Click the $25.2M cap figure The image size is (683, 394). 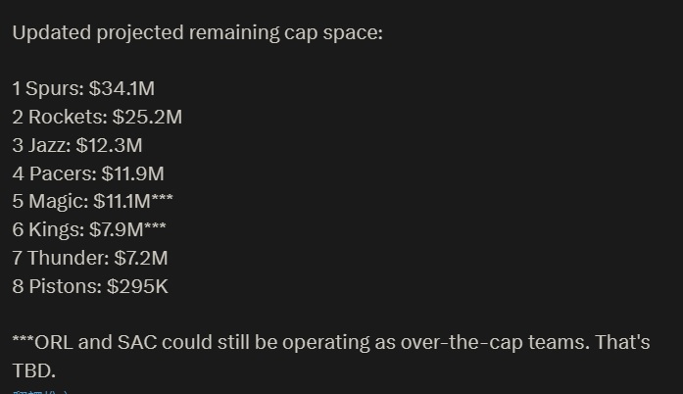(147, 118)
